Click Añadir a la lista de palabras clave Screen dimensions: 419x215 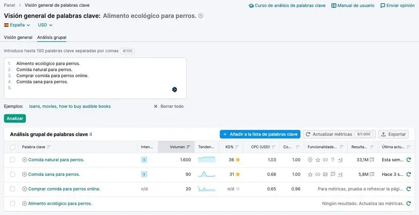point(260,135)
